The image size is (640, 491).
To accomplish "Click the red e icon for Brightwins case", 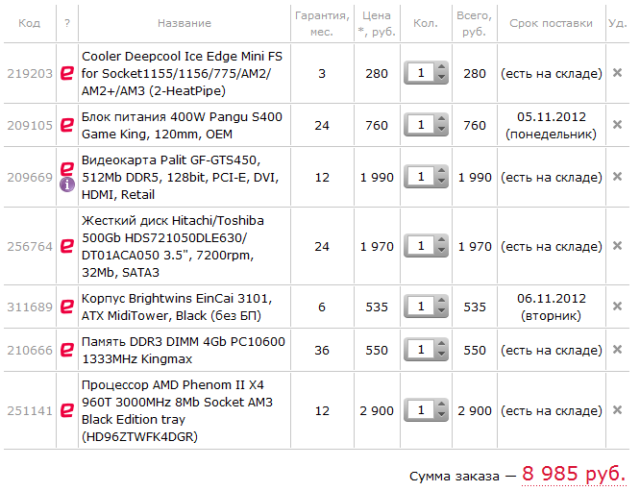I will (67, 307).
